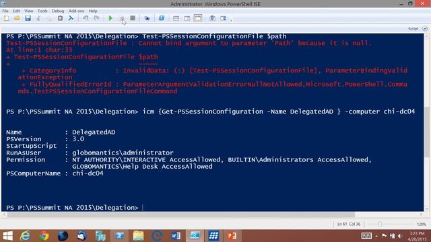Click the Copy toolbar icon

[x=49, y=18]
